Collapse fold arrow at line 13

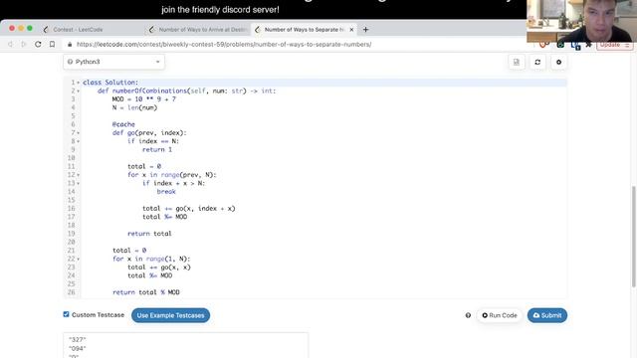coord(79,183)
